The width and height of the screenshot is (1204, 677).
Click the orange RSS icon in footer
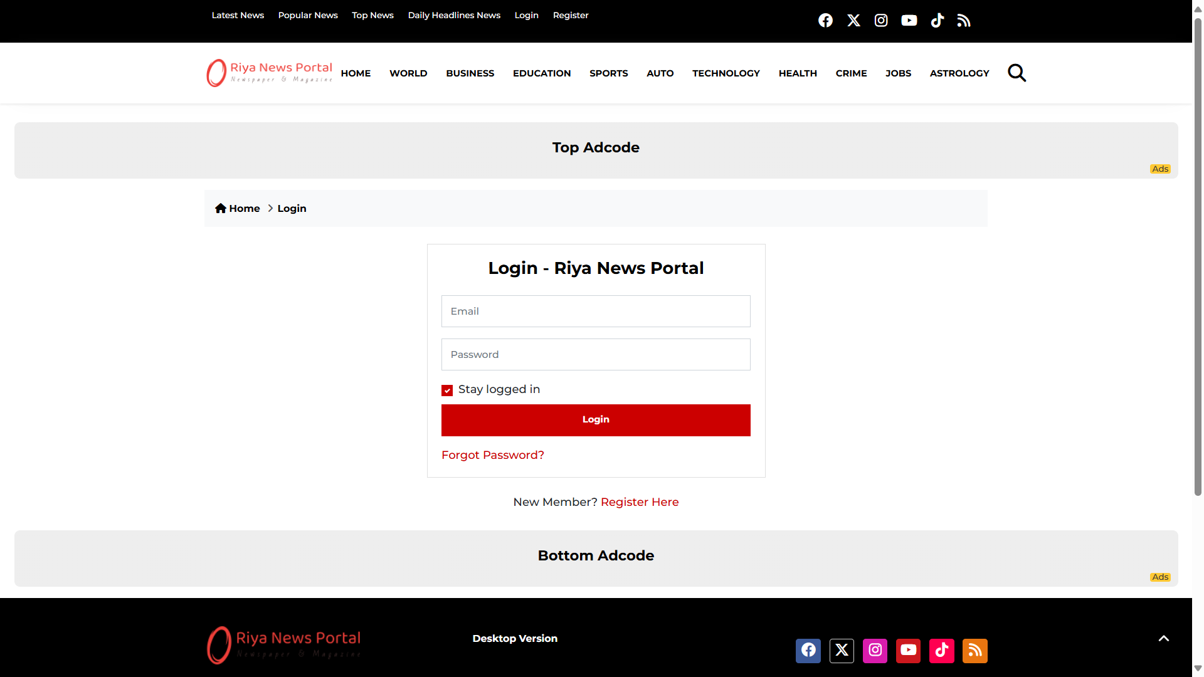tap(974, 651)
